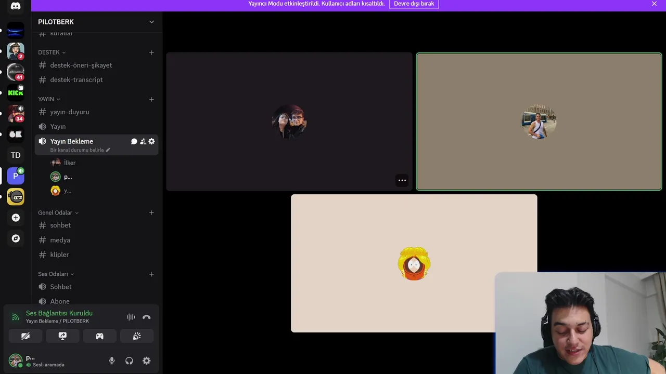Create channel in Ses Odaları category
The width and height of the screenshot is (666, 374).
151,274
